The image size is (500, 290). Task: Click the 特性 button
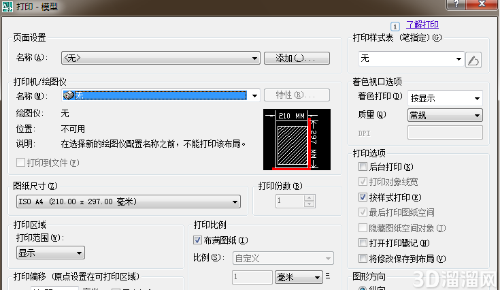coord(297,95)
